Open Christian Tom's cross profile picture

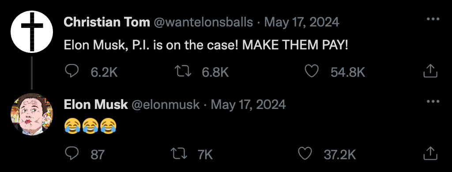coord(32,32)
